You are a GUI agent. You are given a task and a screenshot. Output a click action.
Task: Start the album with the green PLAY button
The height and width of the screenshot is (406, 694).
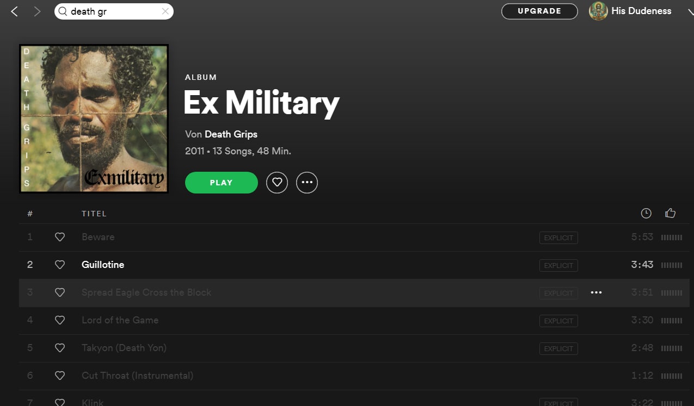(x=222, y=183)
